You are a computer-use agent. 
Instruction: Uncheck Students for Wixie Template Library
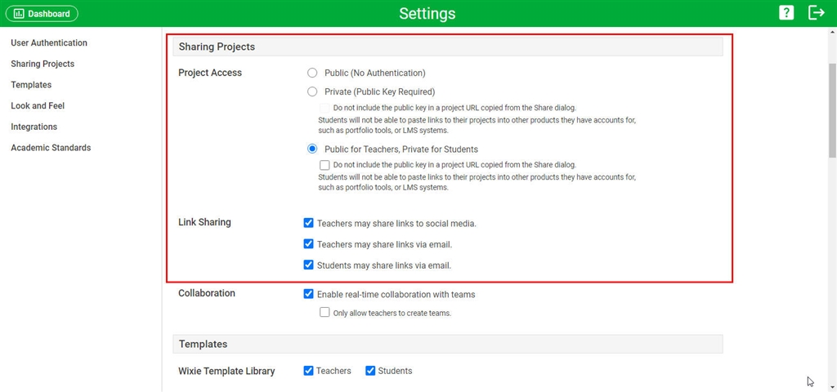point(370,371)
